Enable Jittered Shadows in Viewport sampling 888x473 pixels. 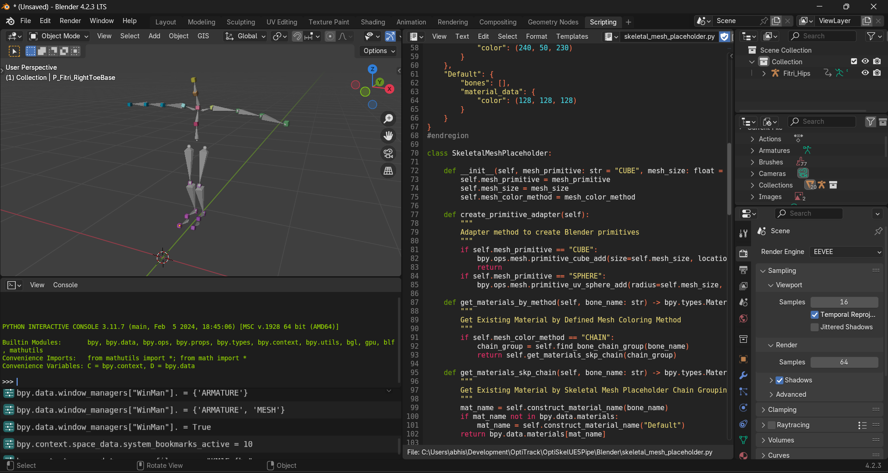pos(815,327)
